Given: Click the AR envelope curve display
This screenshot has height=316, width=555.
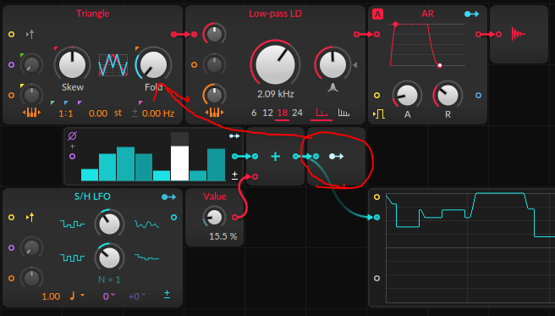Looking at the screenshot, I should point(427,45).
